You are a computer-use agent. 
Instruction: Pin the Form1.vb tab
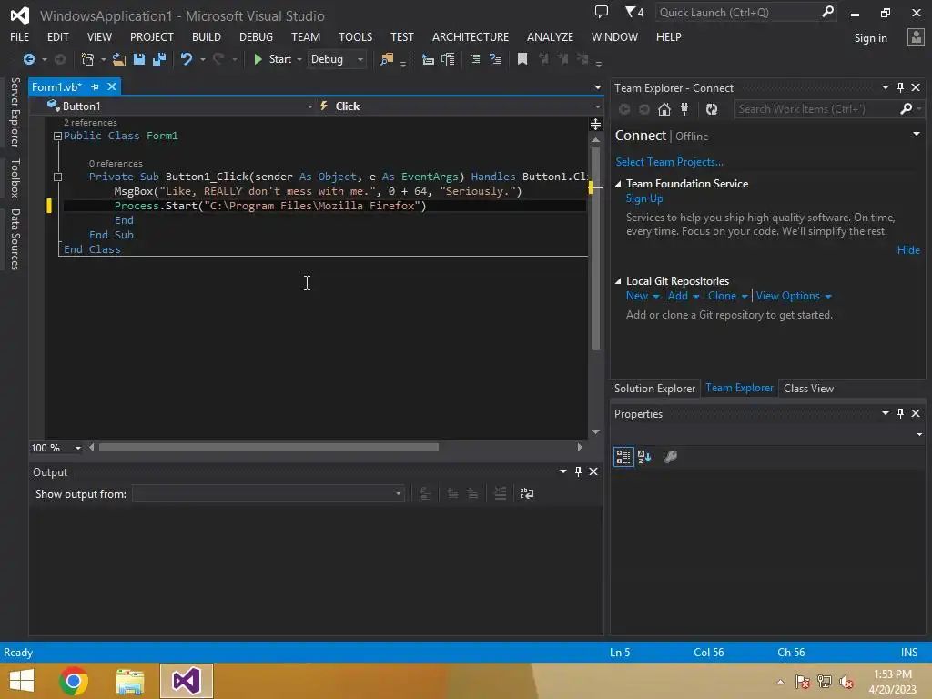point(95,86)
